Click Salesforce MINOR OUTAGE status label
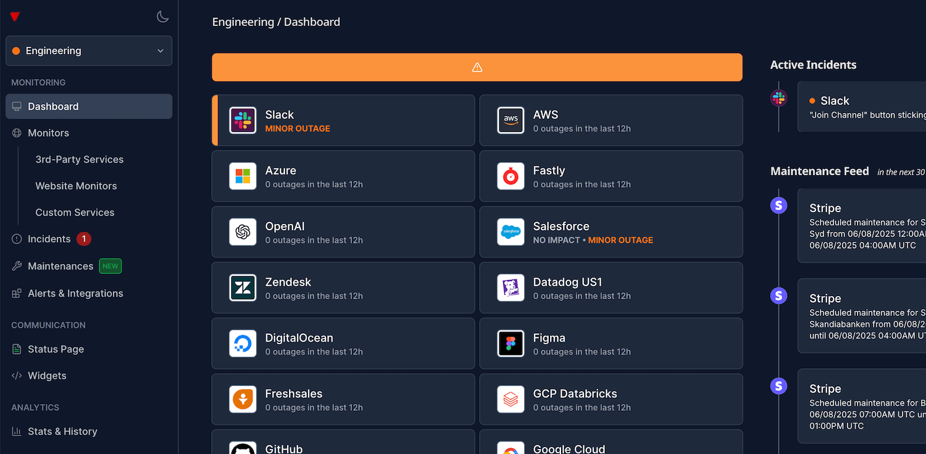The width and height of the screenshot is (926, 454). (x=620, y=240)
